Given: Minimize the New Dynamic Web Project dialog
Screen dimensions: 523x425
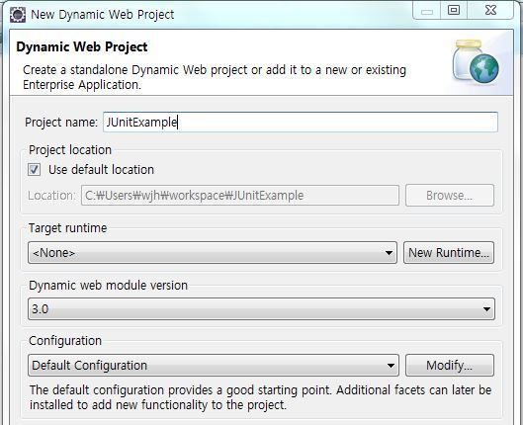Looking at the screenshot, I should point(426,11).
